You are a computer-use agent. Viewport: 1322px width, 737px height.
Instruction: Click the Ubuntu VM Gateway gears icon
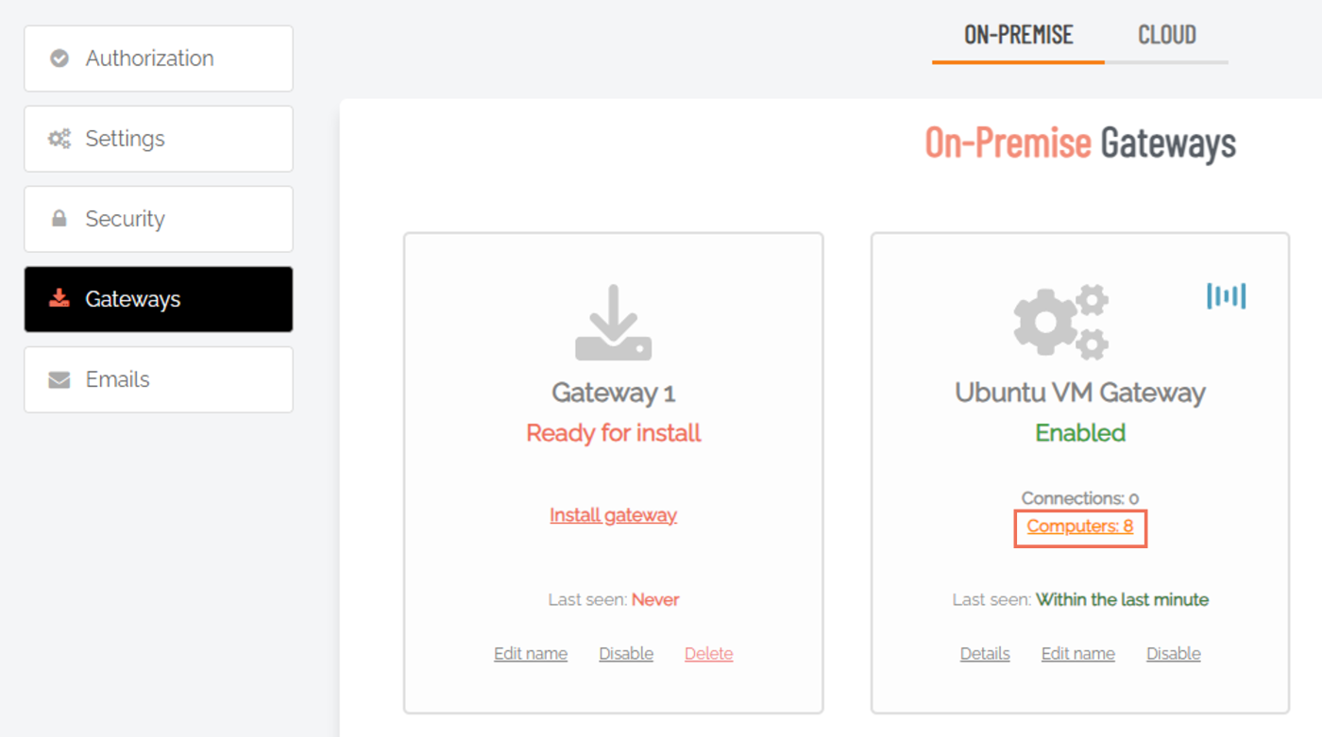[x=1061, y=322]
